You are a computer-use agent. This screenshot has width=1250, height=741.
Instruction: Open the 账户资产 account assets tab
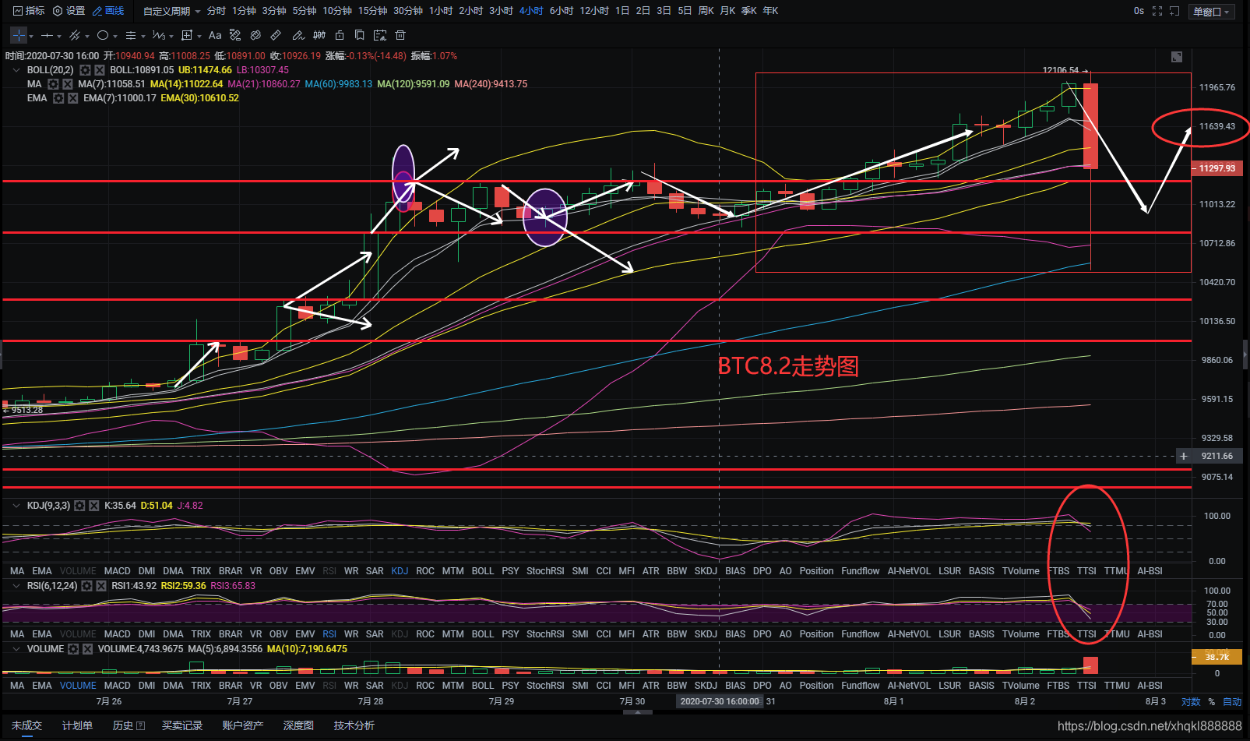(243, 725)
